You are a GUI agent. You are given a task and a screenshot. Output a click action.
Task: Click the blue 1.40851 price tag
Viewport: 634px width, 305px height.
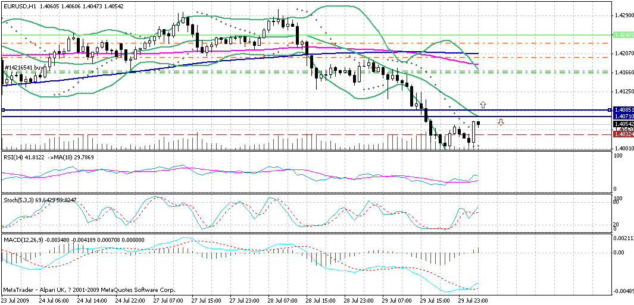623,109
